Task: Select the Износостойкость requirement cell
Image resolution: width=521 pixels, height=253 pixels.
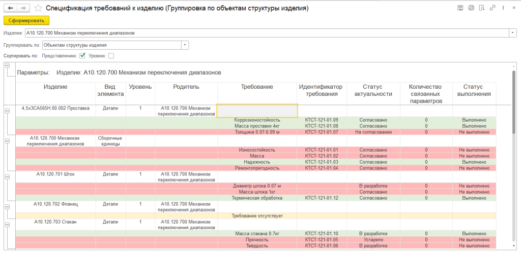Action: click(x=257, y=150)
